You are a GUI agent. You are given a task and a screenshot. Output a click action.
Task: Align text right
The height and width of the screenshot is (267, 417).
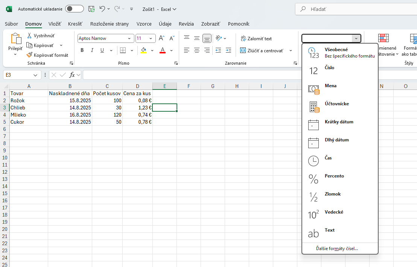[207, 50]
